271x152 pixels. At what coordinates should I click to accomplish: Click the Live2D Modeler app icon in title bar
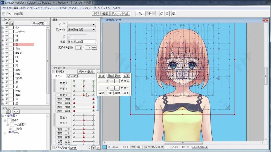tap(2, 3)
